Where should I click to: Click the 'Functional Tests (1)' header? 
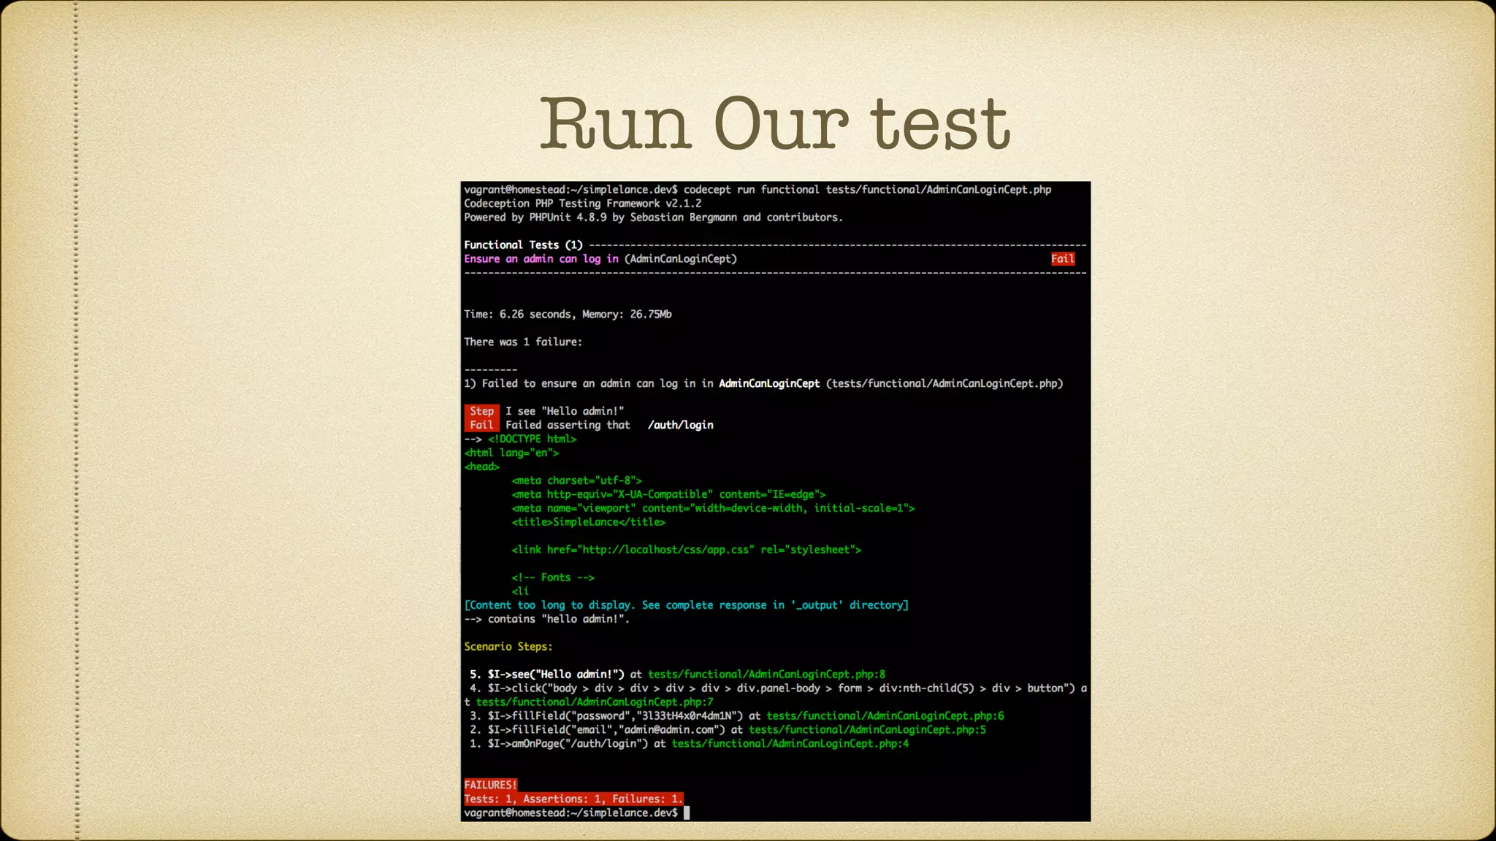point(523,245)
